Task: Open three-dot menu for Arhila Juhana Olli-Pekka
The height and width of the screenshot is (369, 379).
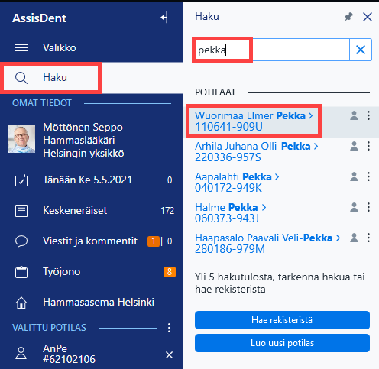Action: tap(368, 146)
